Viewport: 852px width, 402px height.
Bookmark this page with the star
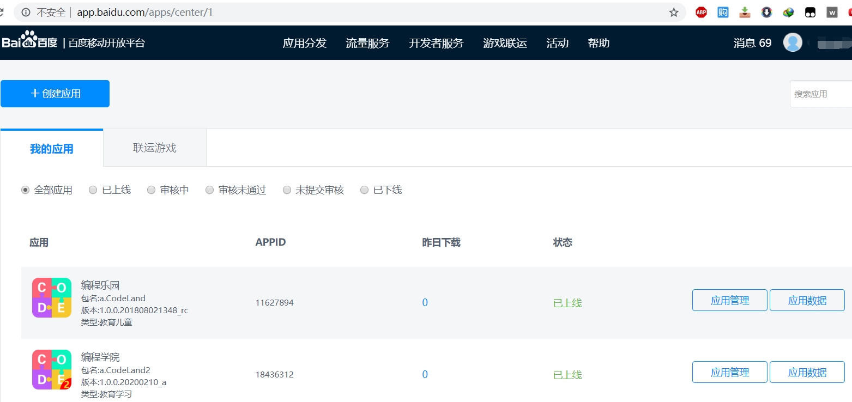pos(674,12)
